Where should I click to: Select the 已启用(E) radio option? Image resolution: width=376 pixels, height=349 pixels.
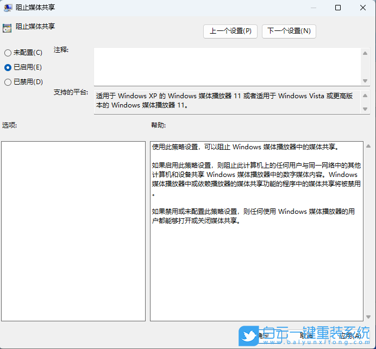click(x=23, y=67)
